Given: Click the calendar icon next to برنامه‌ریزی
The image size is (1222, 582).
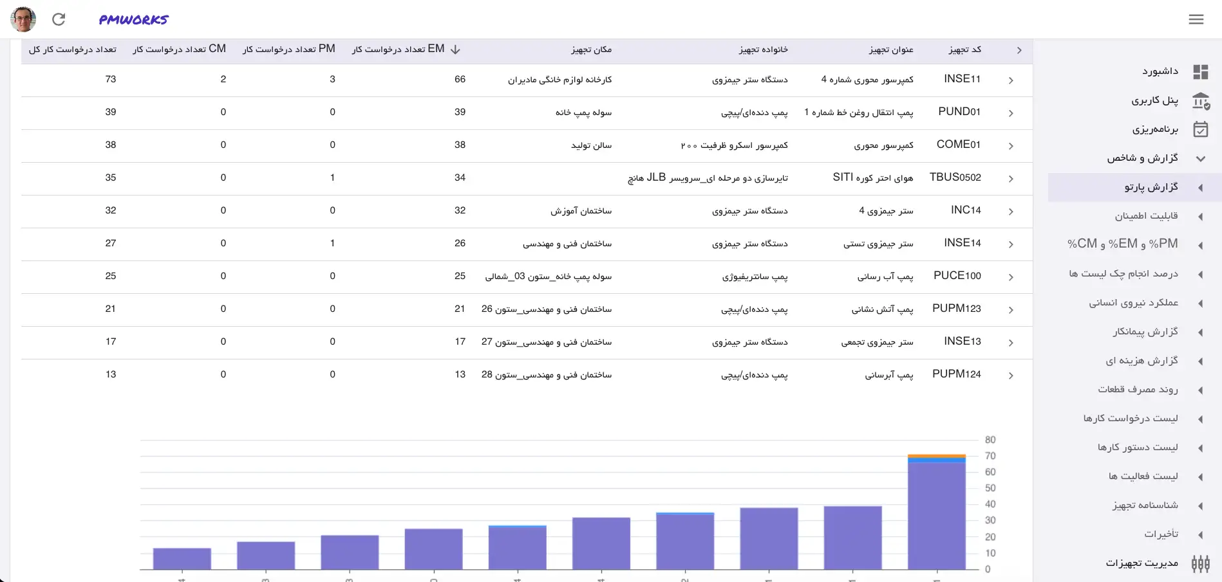Looking at the screenshot, I should (x=1201, y=129).
